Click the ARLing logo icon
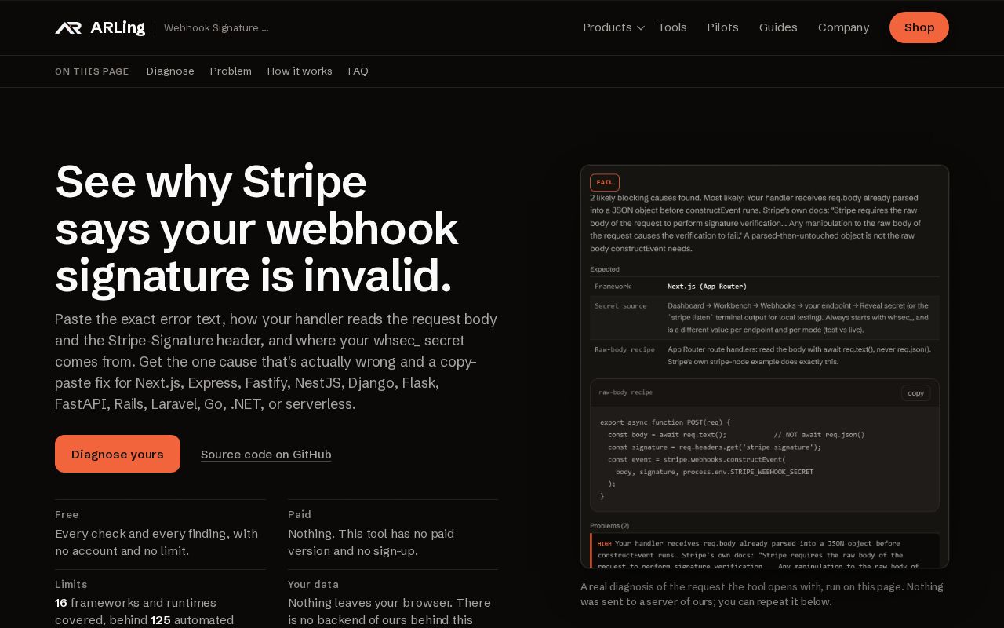The image size is (1004, 628). [68, 27]
